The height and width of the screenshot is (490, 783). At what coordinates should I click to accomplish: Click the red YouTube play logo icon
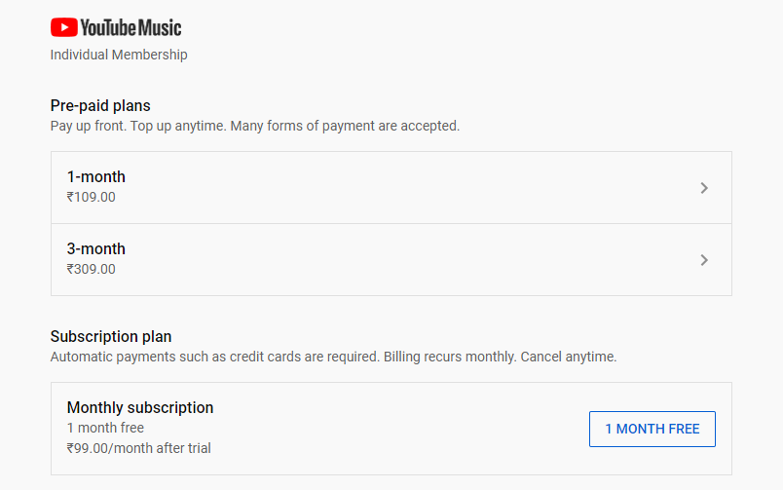[64, 27]
